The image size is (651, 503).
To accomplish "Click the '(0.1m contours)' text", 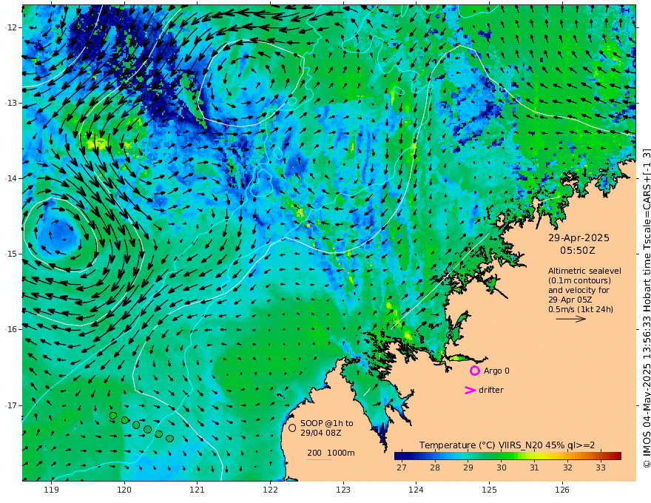I will (579, 280).
